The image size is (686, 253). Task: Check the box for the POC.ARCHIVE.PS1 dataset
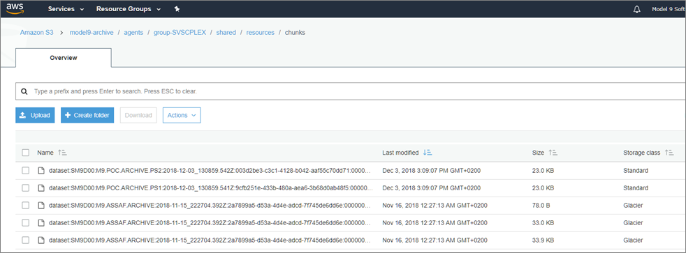25,188
